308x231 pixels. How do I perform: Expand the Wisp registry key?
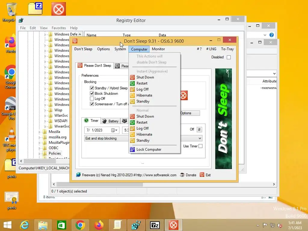click(x=45, y=110)
